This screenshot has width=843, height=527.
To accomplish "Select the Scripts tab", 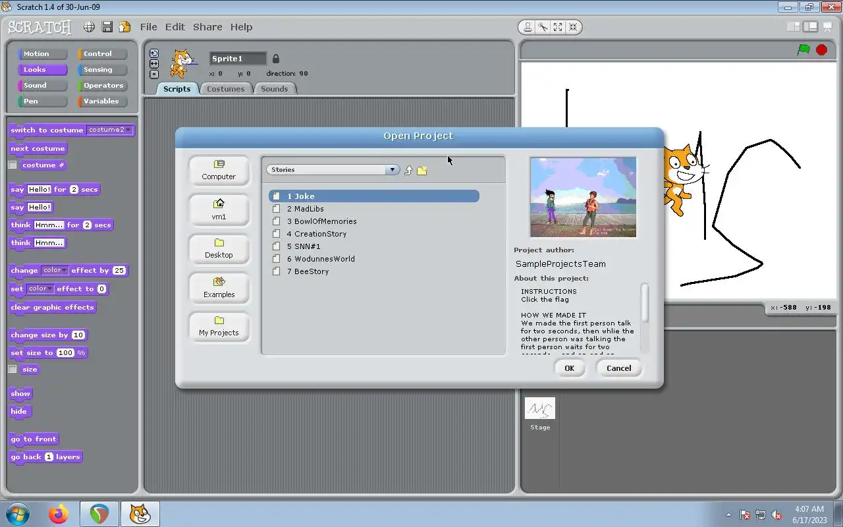I will click(177, 89).
